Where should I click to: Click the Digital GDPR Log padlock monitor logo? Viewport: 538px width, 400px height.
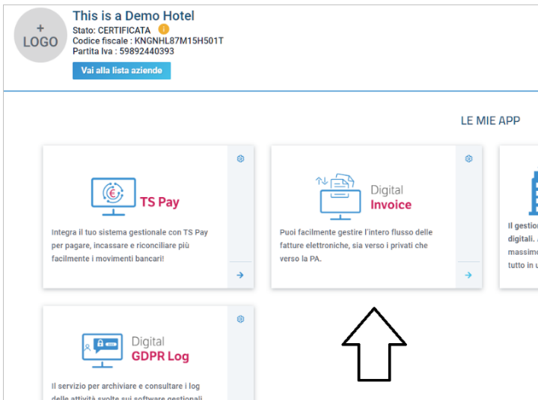(x=102, y=349)
